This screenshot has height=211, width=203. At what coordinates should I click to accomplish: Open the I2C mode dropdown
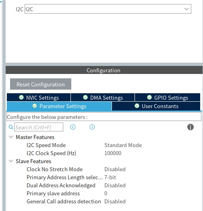[x=108, y=9]
